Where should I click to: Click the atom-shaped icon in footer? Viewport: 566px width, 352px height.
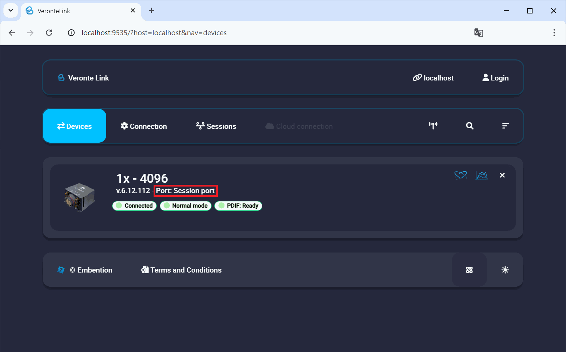click(469, 270)
